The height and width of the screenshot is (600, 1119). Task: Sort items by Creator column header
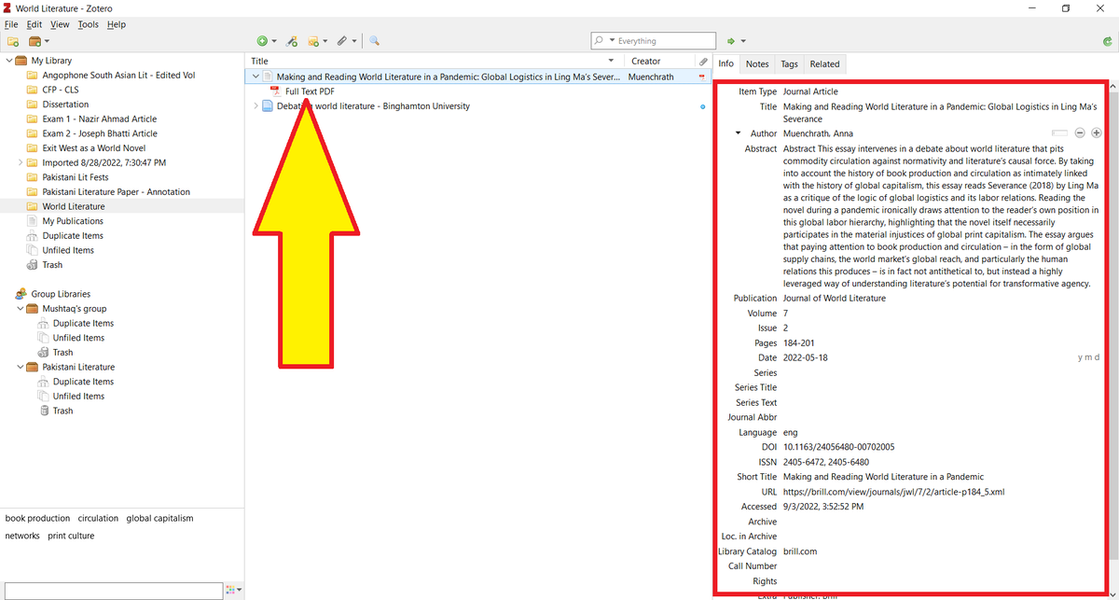tap(658, 61)
